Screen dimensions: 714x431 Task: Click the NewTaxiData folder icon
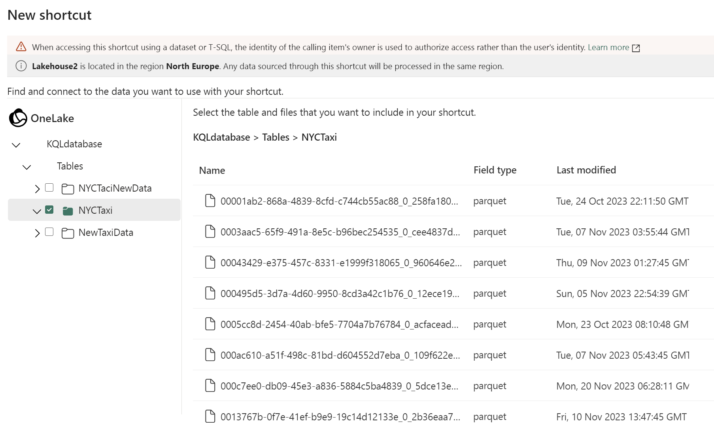(x=68, y=233)
